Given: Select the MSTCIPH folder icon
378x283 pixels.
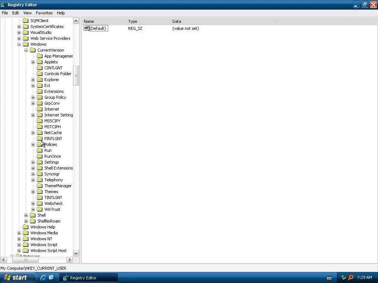Looking at the screenshot, I should tap(40, 127).
